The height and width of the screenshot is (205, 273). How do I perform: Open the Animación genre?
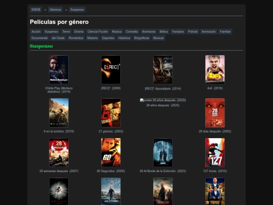[x=209, y=31]
